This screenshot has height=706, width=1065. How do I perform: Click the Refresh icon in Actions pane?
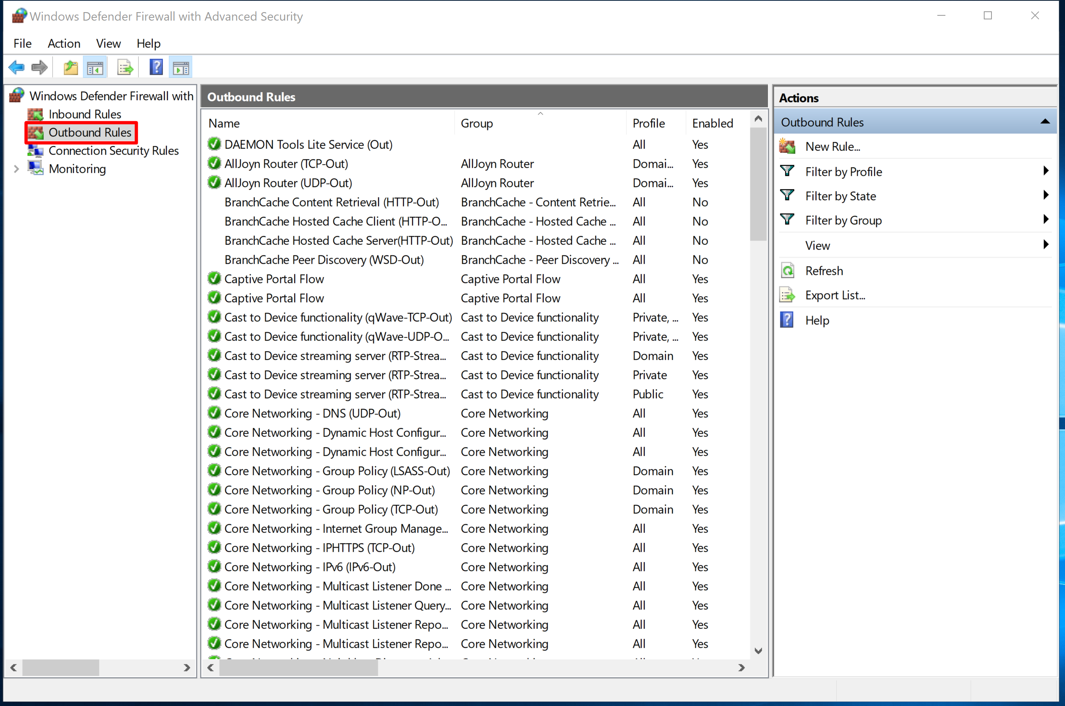[787, 271]
